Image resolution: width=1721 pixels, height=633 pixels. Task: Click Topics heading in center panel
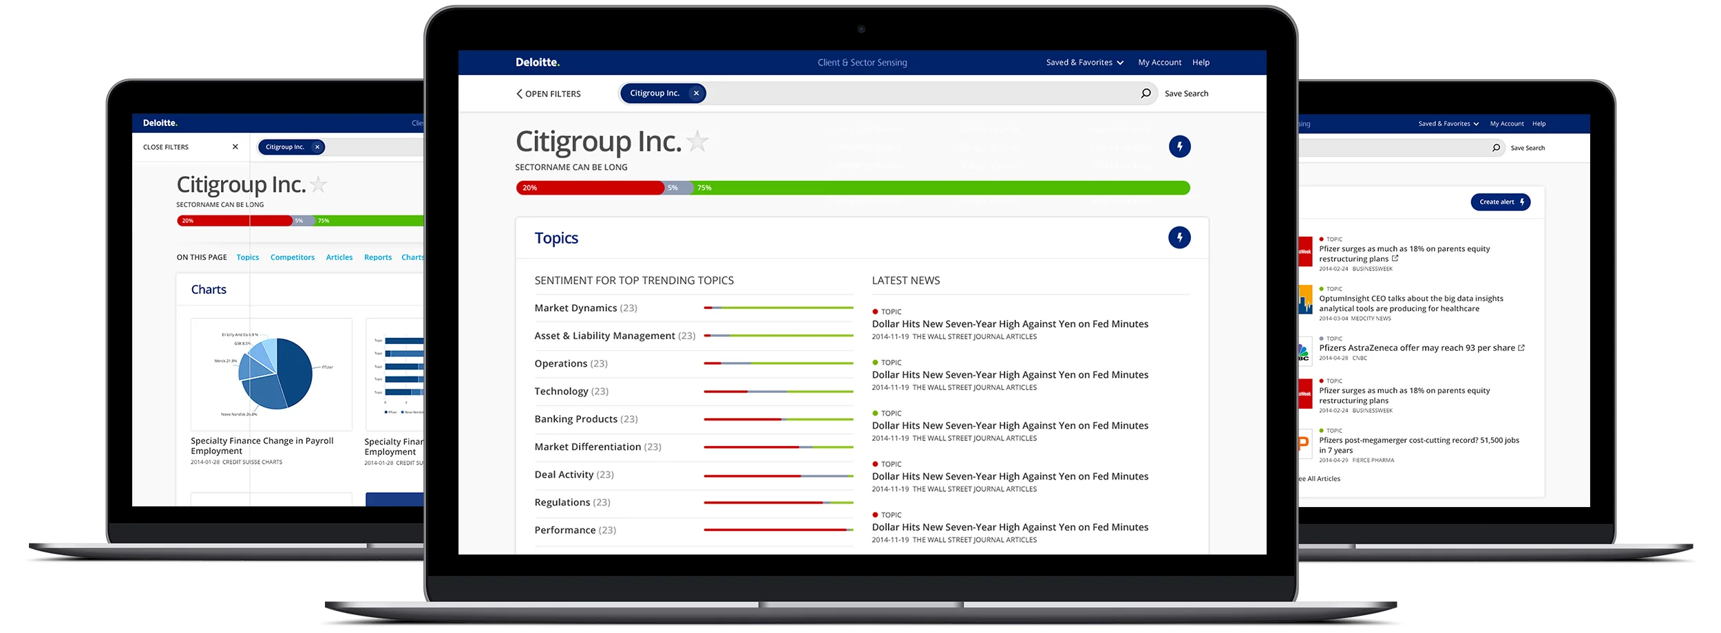click(556, 238)
